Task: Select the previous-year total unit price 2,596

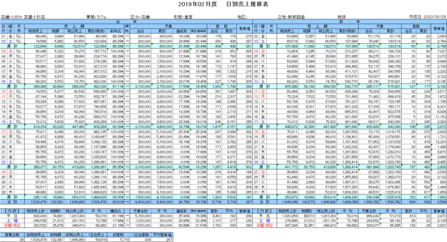Action: pos(442,202)
